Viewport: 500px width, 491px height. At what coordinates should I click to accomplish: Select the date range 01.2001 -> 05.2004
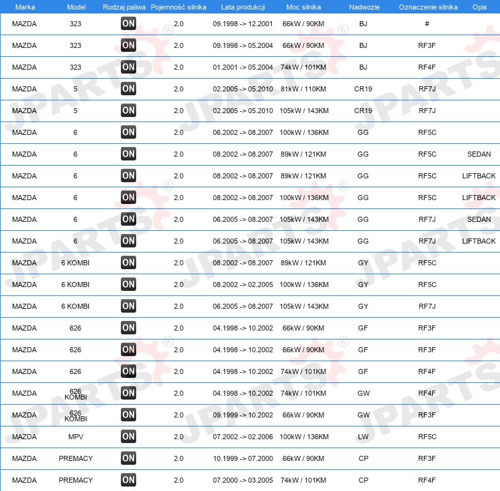tap(243, 67)
